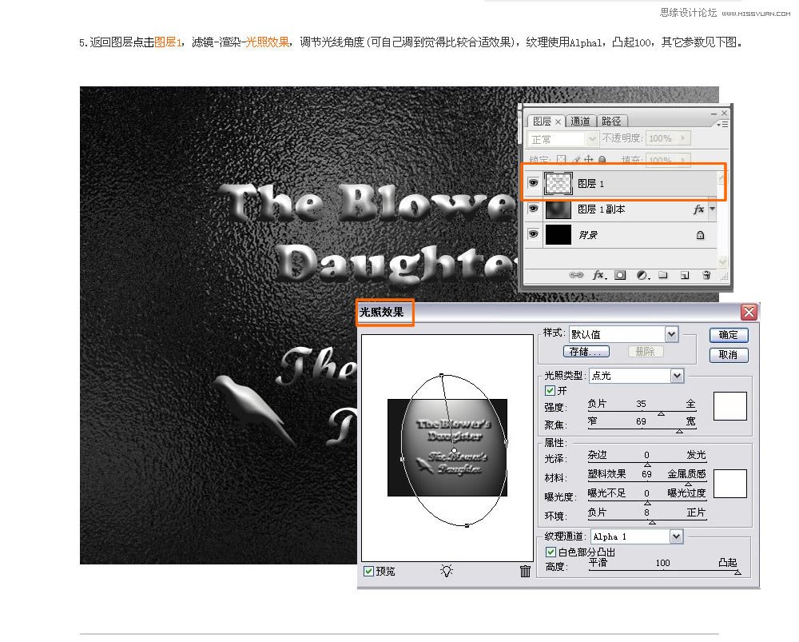
Task: Click the disabled 删除 button
Action: pyautogui.click(x=645, y=351)
